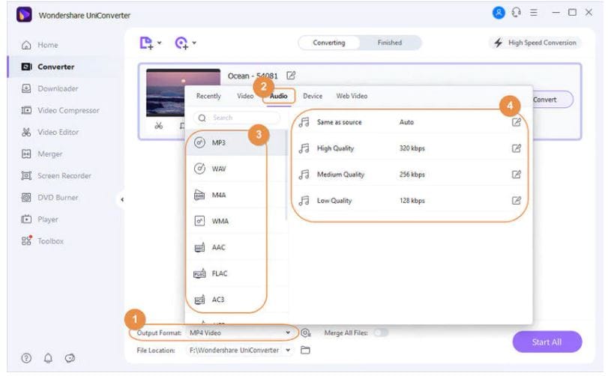The height and width of the screenshot is (376, 608).
Task: Open the user account profile icon
Action: [x=499, y=13]
